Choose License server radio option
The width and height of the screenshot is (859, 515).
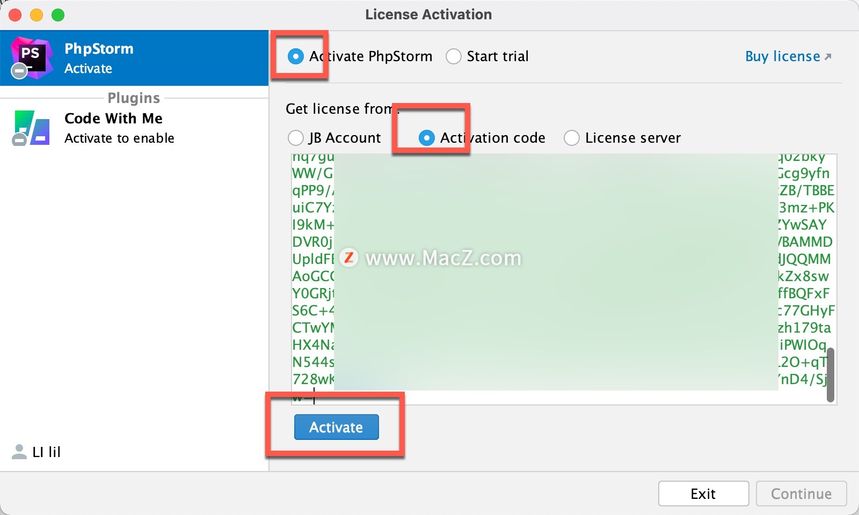click(572, 138)
